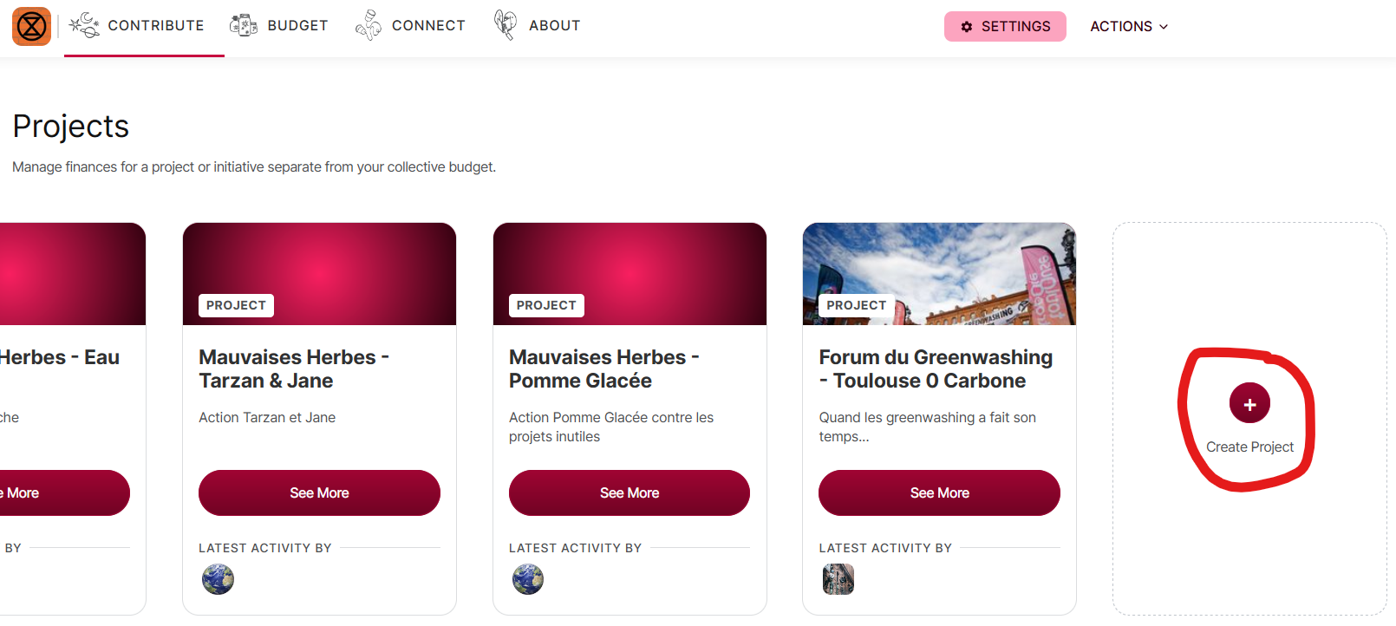1396x626 pixels.
Task: Open the Mauvaises Herbes - Pomme Glacée title
Action: pos(603,369)
